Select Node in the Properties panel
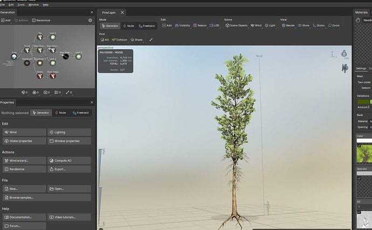 coord(60,113)
